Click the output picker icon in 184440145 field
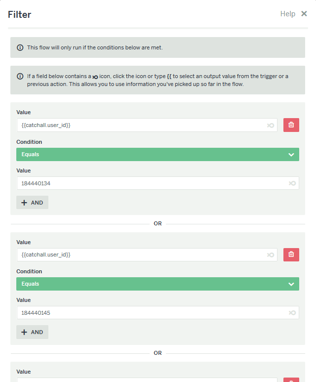This screenshot has height=382, width=316. pyautogui.click(x=292, y=312)
